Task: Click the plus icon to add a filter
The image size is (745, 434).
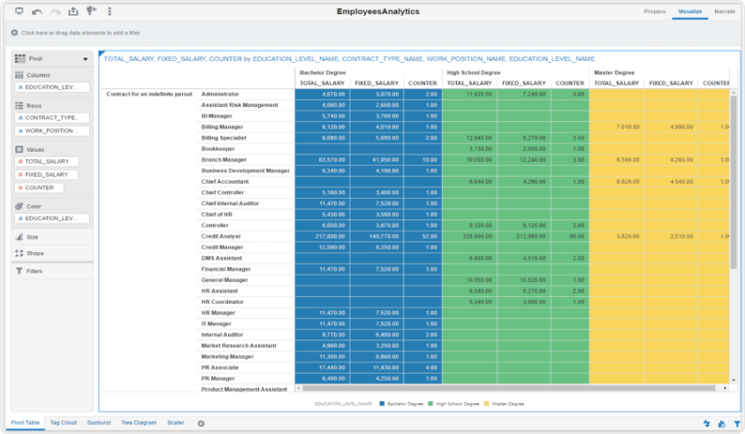Action: tap(15, 33)
